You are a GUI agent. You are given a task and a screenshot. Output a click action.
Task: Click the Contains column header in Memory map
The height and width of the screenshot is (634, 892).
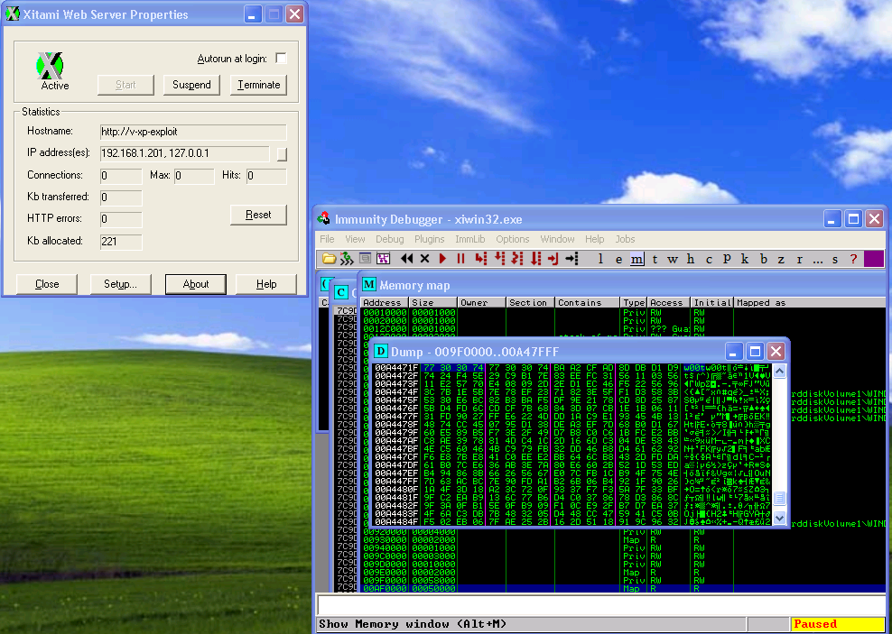(x=588, y=303)
